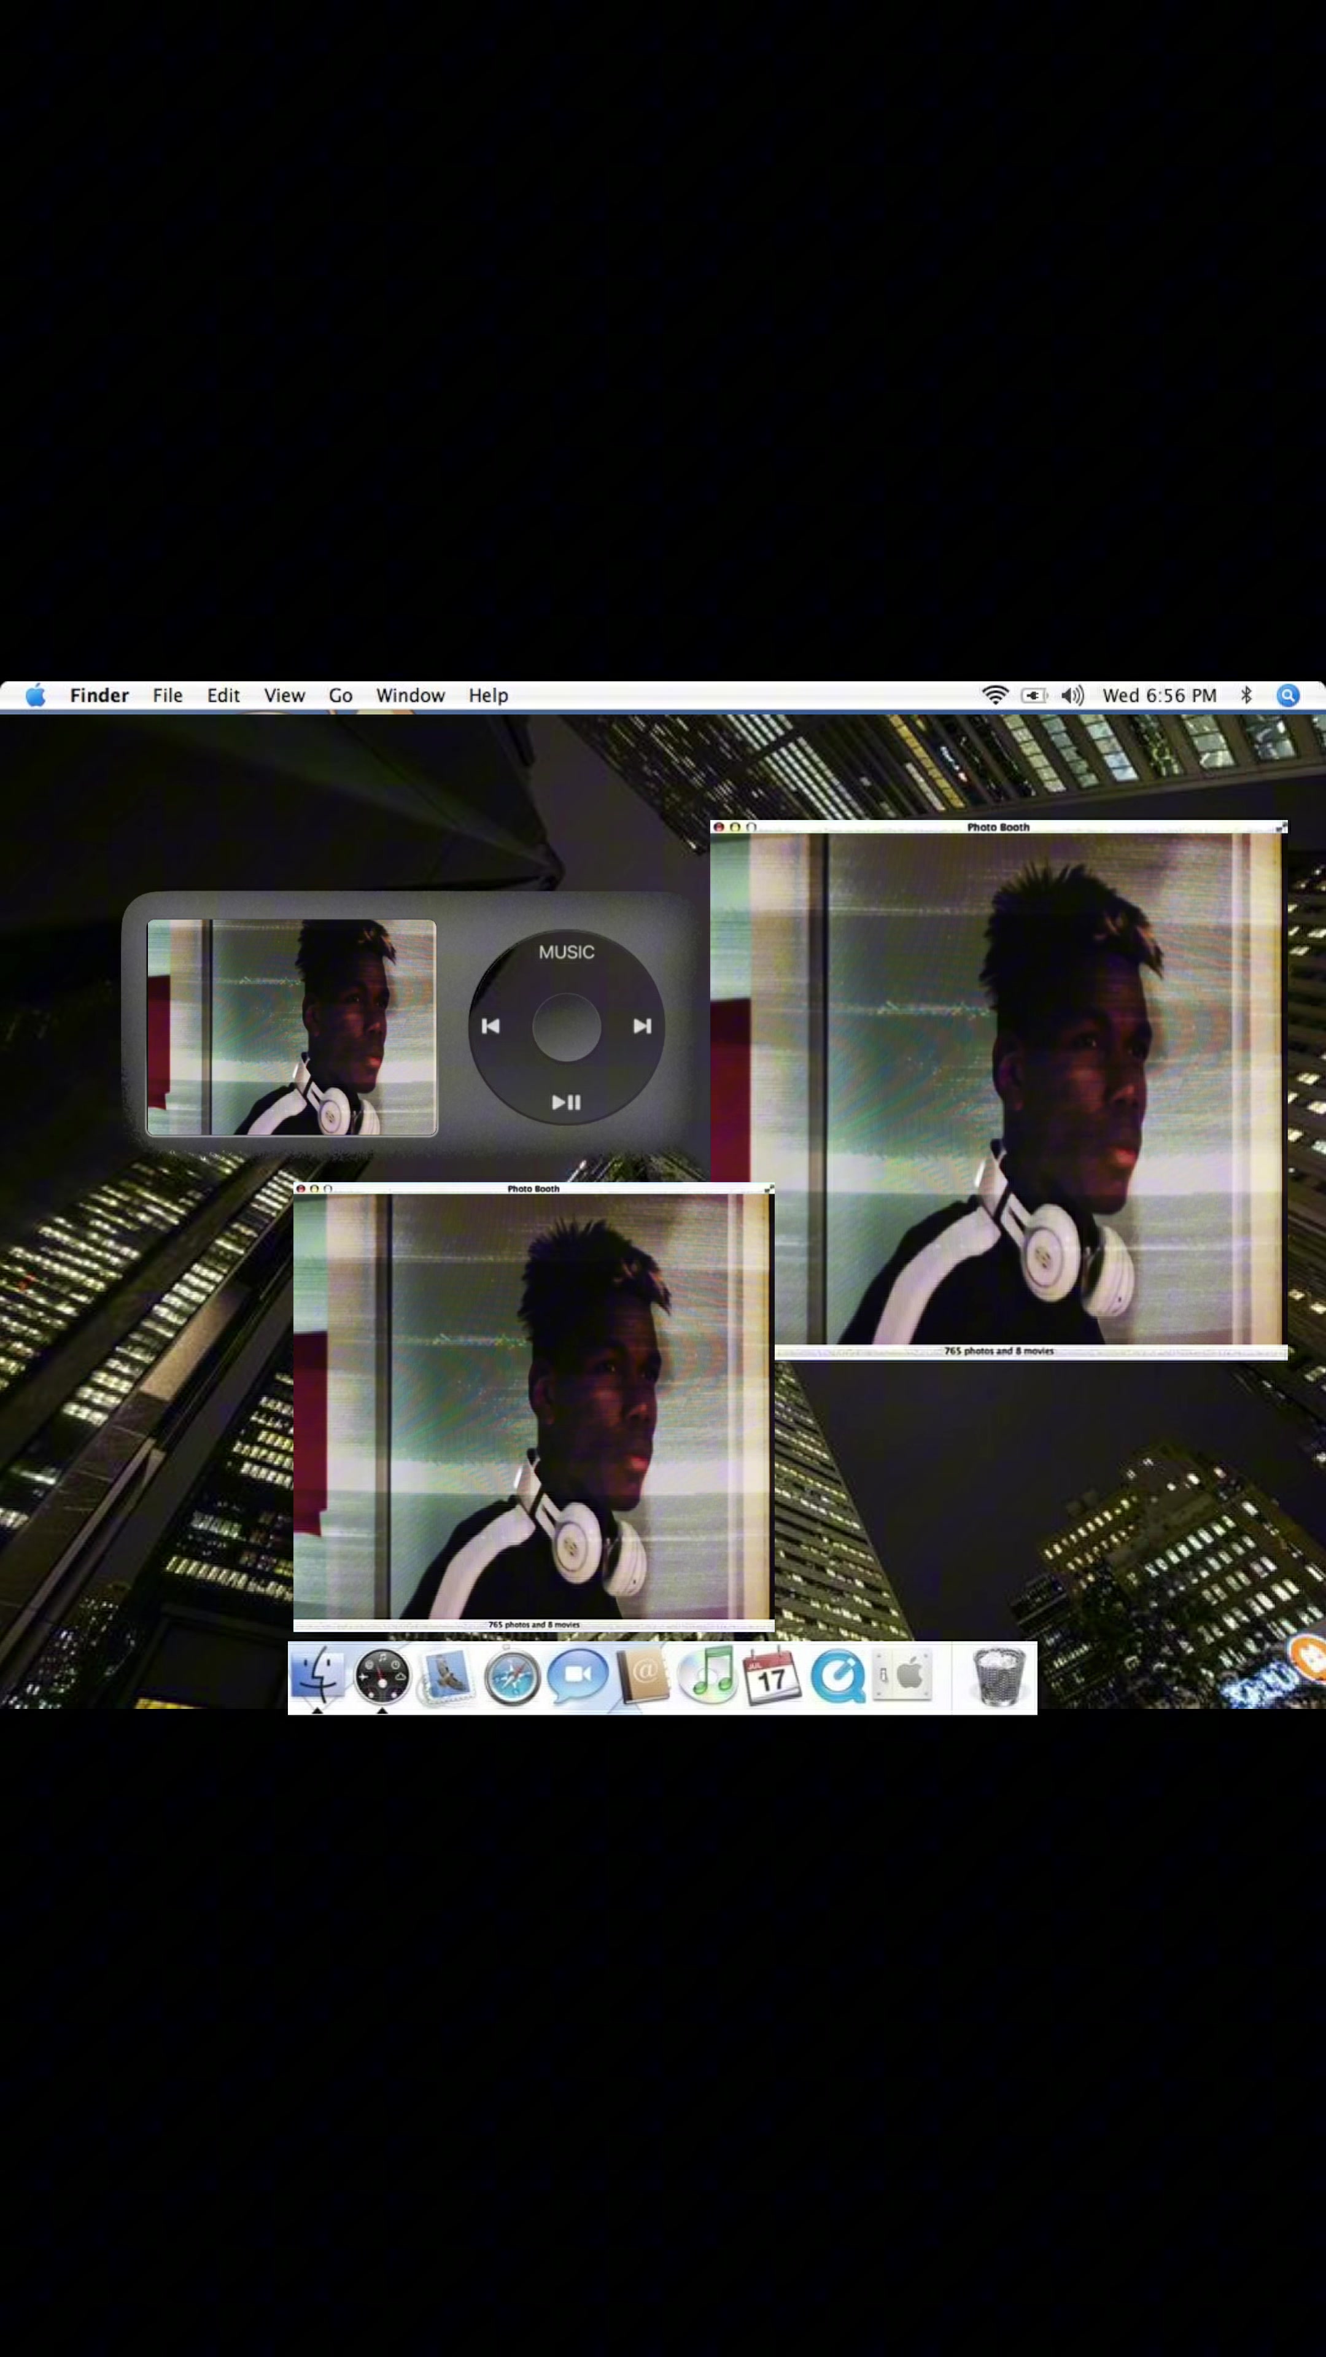Click the smaller Photo Booth window title
Image resolution: width=1326 pixels, height=2357 pixels.
click(x=533, y=1188)
